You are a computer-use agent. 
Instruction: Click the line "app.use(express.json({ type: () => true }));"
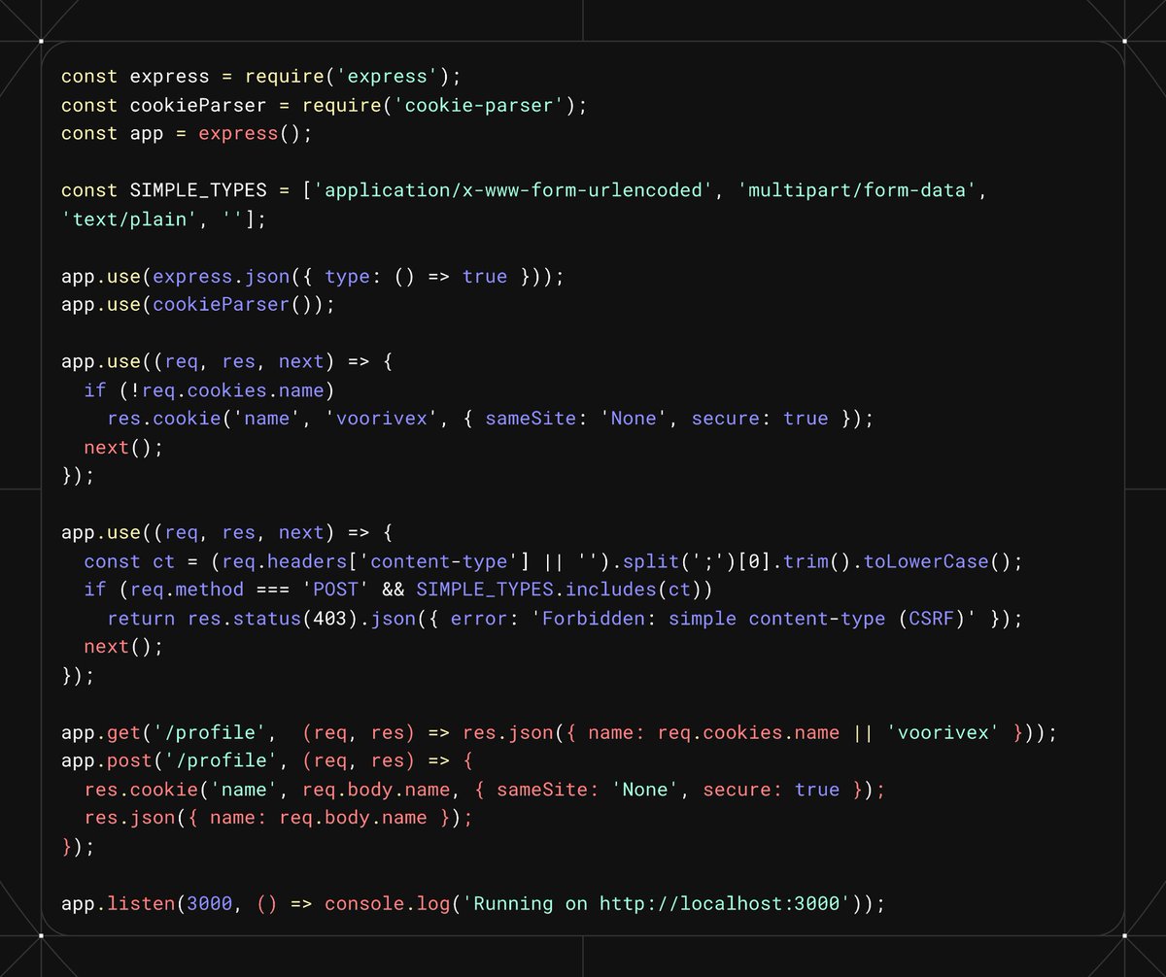coord(313,277)
